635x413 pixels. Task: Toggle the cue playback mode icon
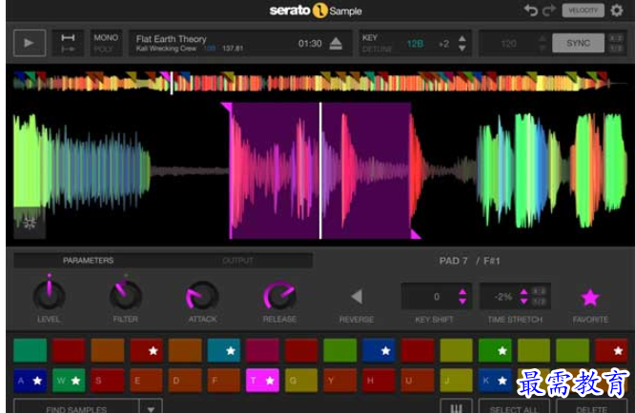click(68, 43)
